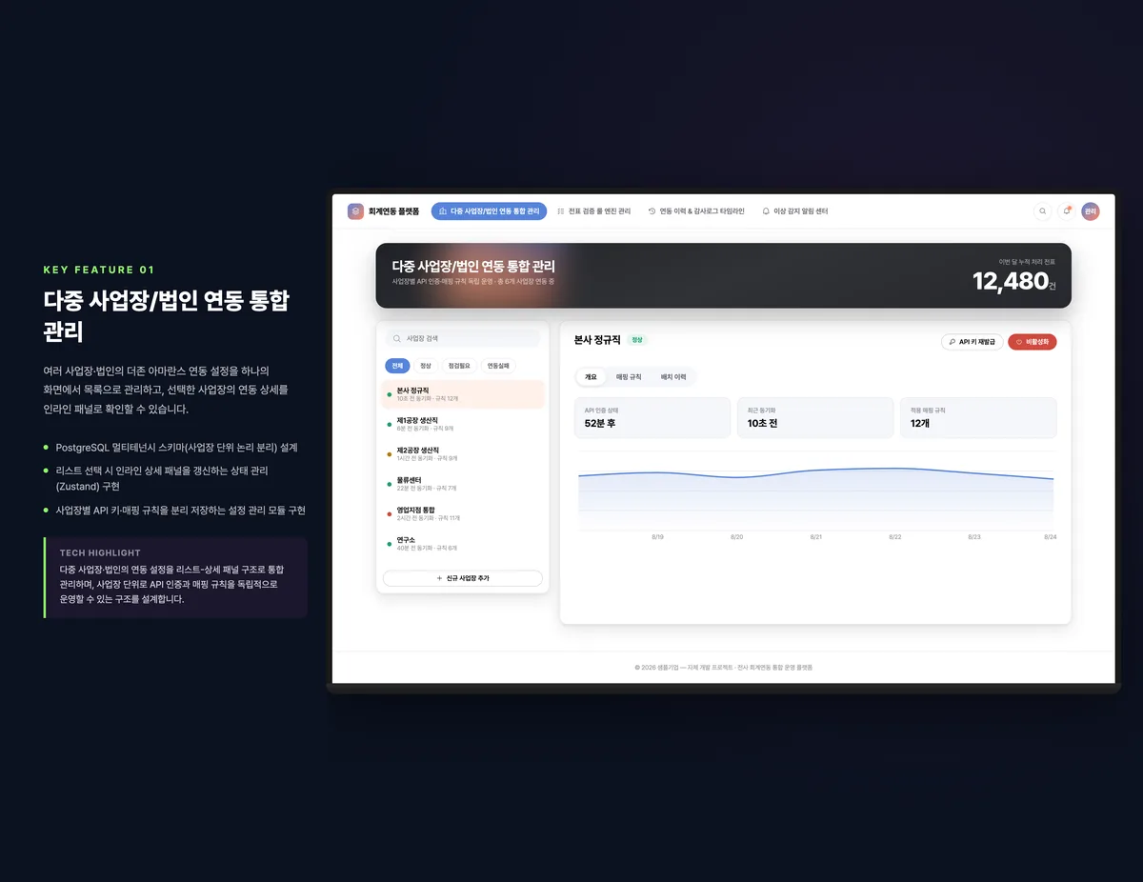Viewport: 1143px width, 882px height.
Task: Click the 적용 매핑 규칙 12개 card
Action: tap(978, 418)
